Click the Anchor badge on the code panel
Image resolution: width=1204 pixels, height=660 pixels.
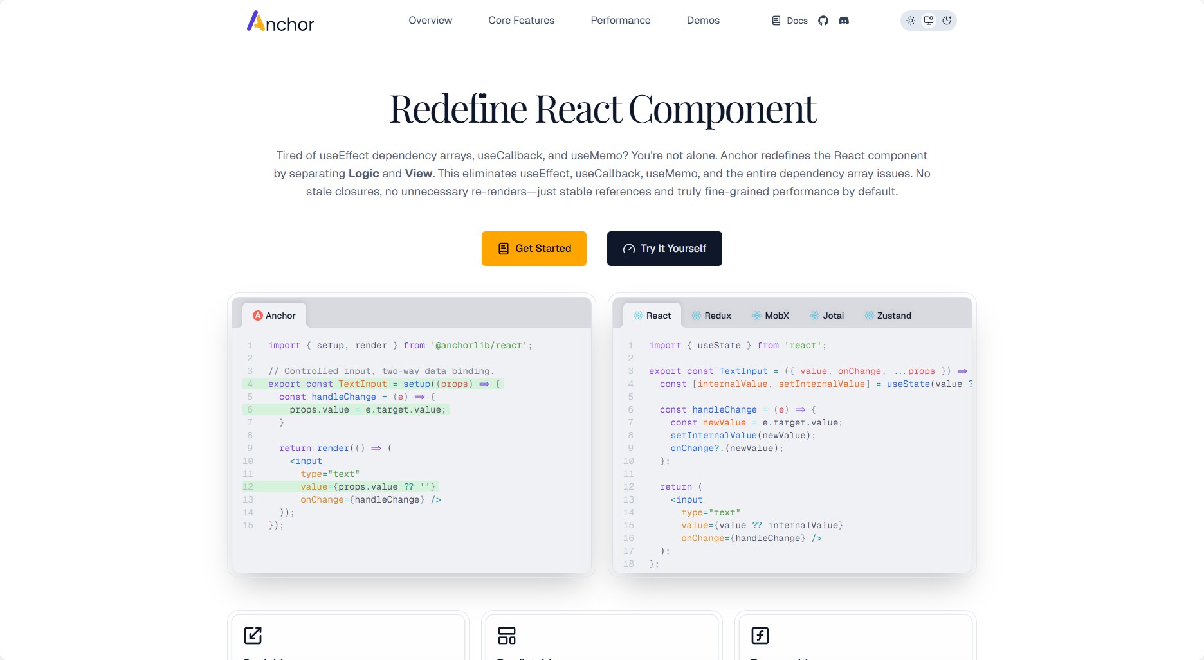coord(274,315)
